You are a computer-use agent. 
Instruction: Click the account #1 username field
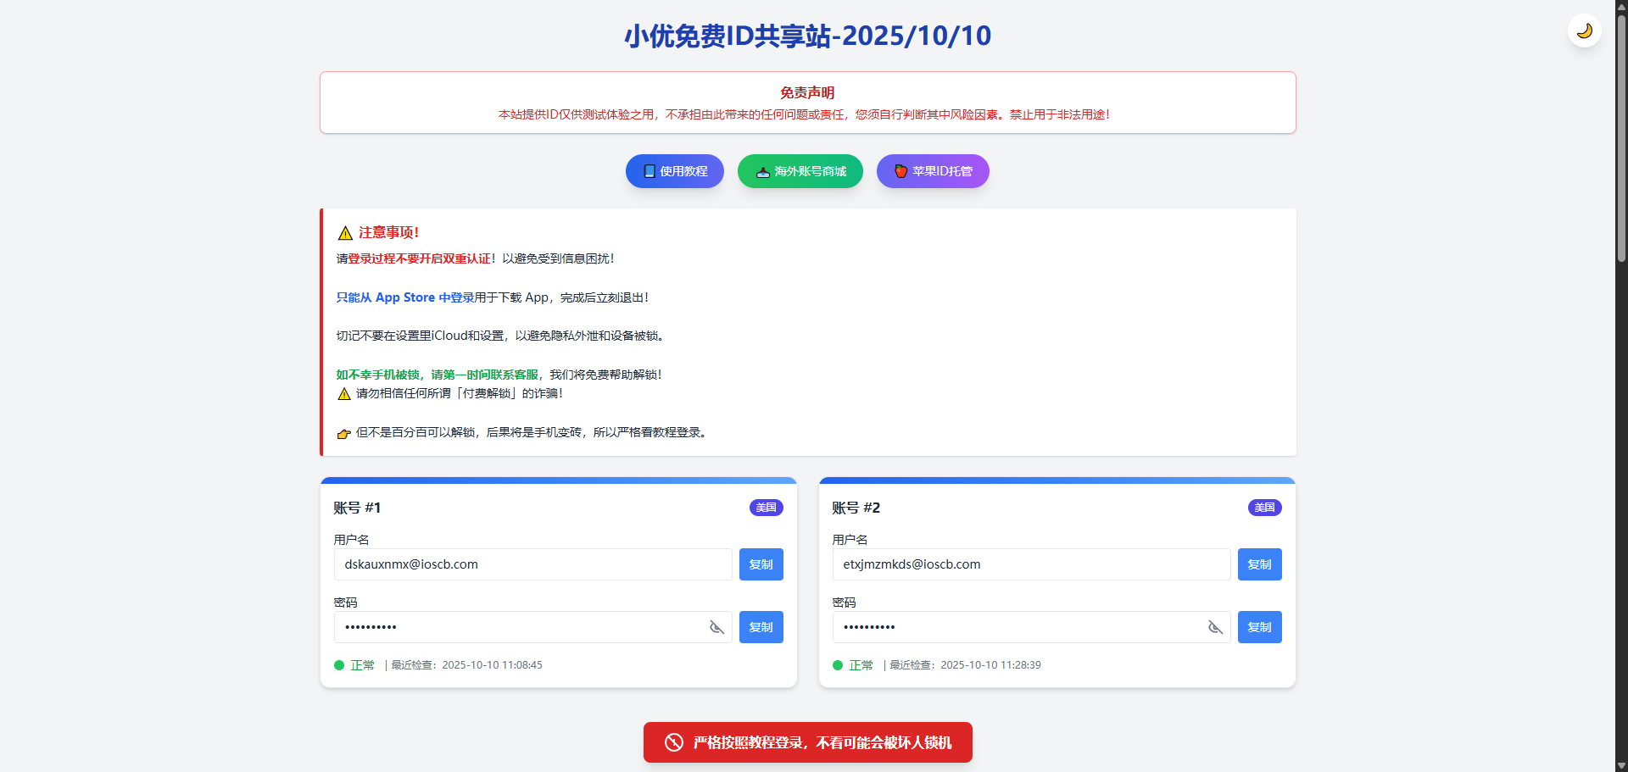click(532, 564)
